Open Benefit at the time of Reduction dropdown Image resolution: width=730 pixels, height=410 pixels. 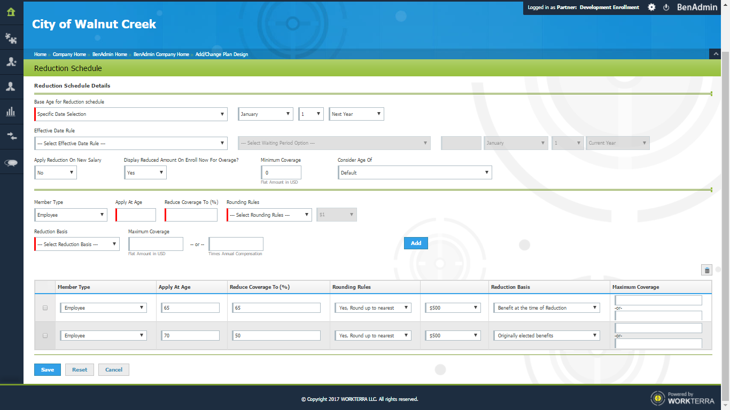(547, 308)
